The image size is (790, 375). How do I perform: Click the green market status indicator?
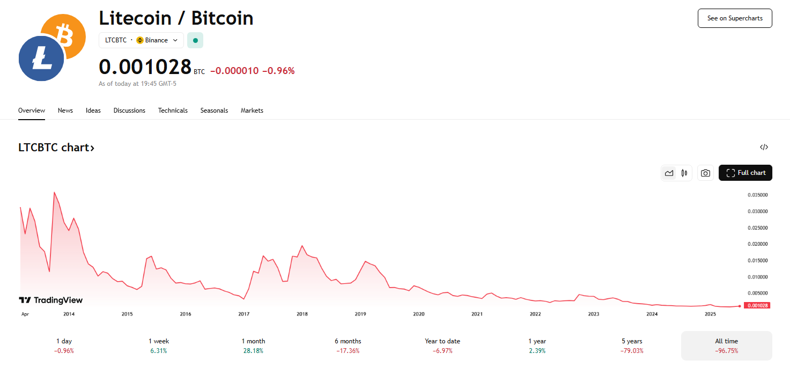coord(195,40)
